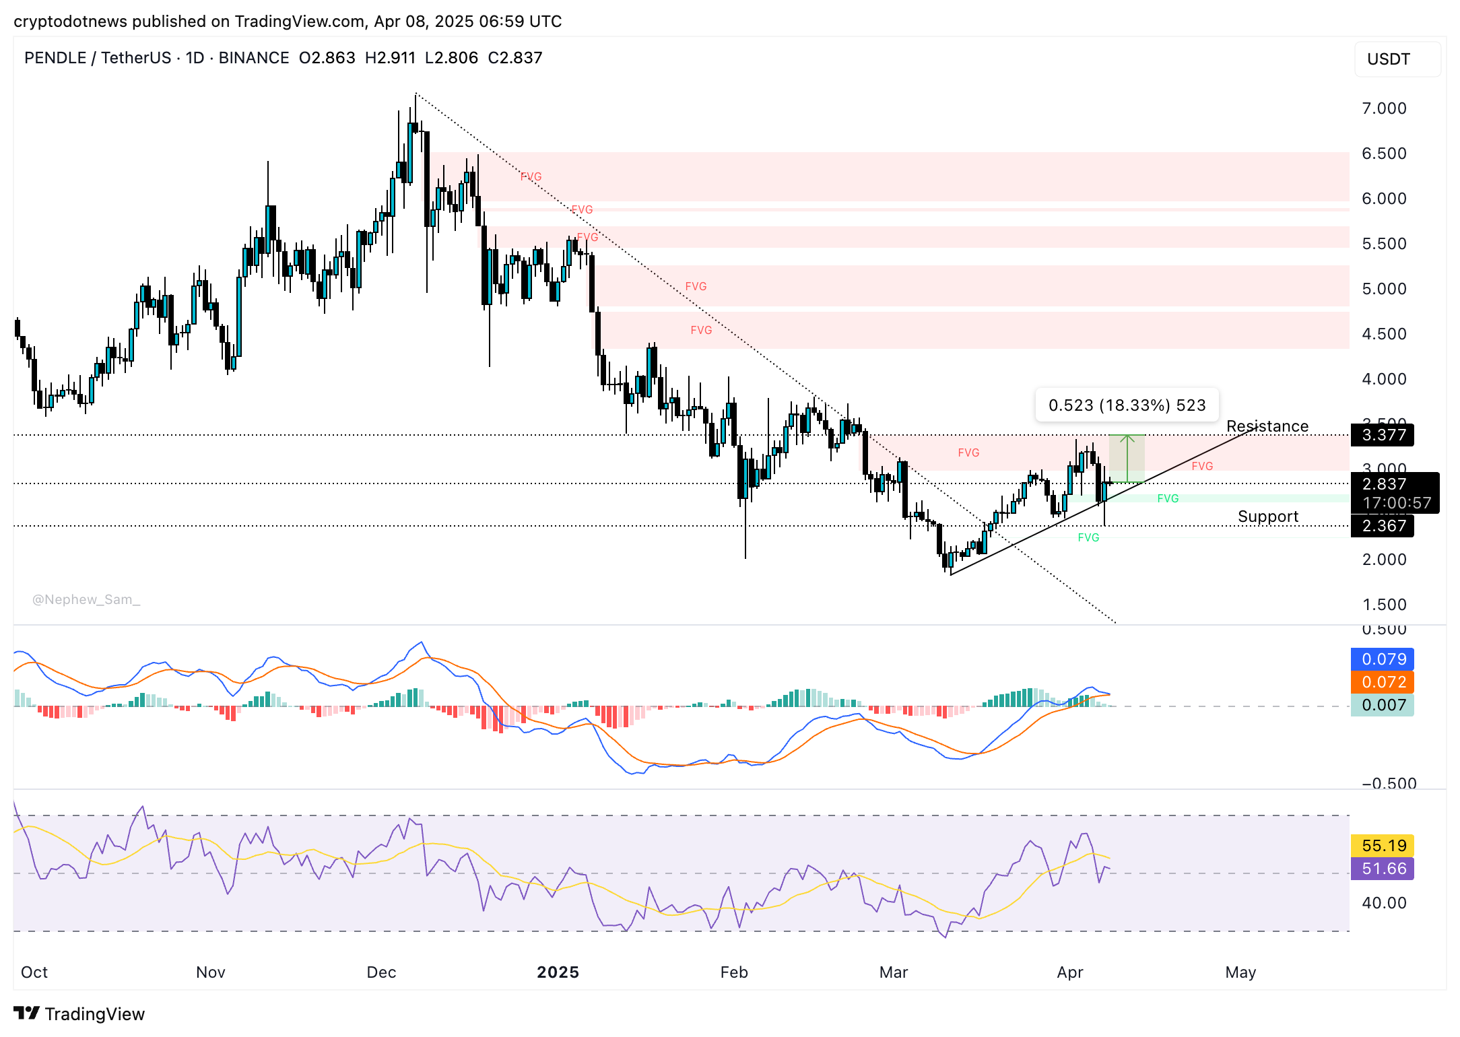Viewport: 1460px width, 1037px height.
Task: Click the Resistance text label
Action: coord(1267,426)
